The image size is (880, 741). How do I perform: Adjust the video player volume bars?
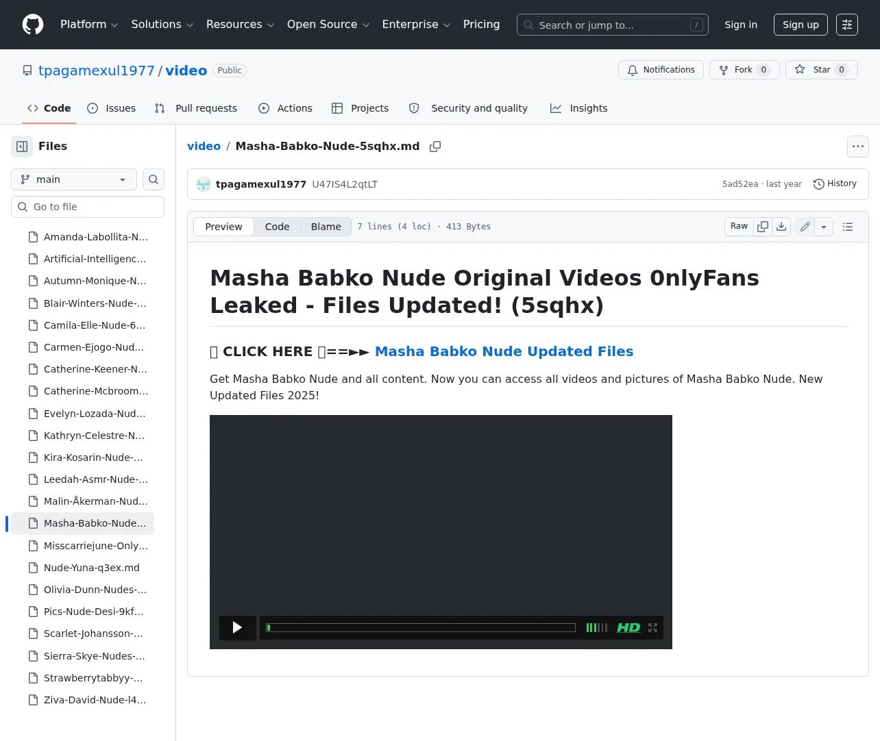(596, 627)
